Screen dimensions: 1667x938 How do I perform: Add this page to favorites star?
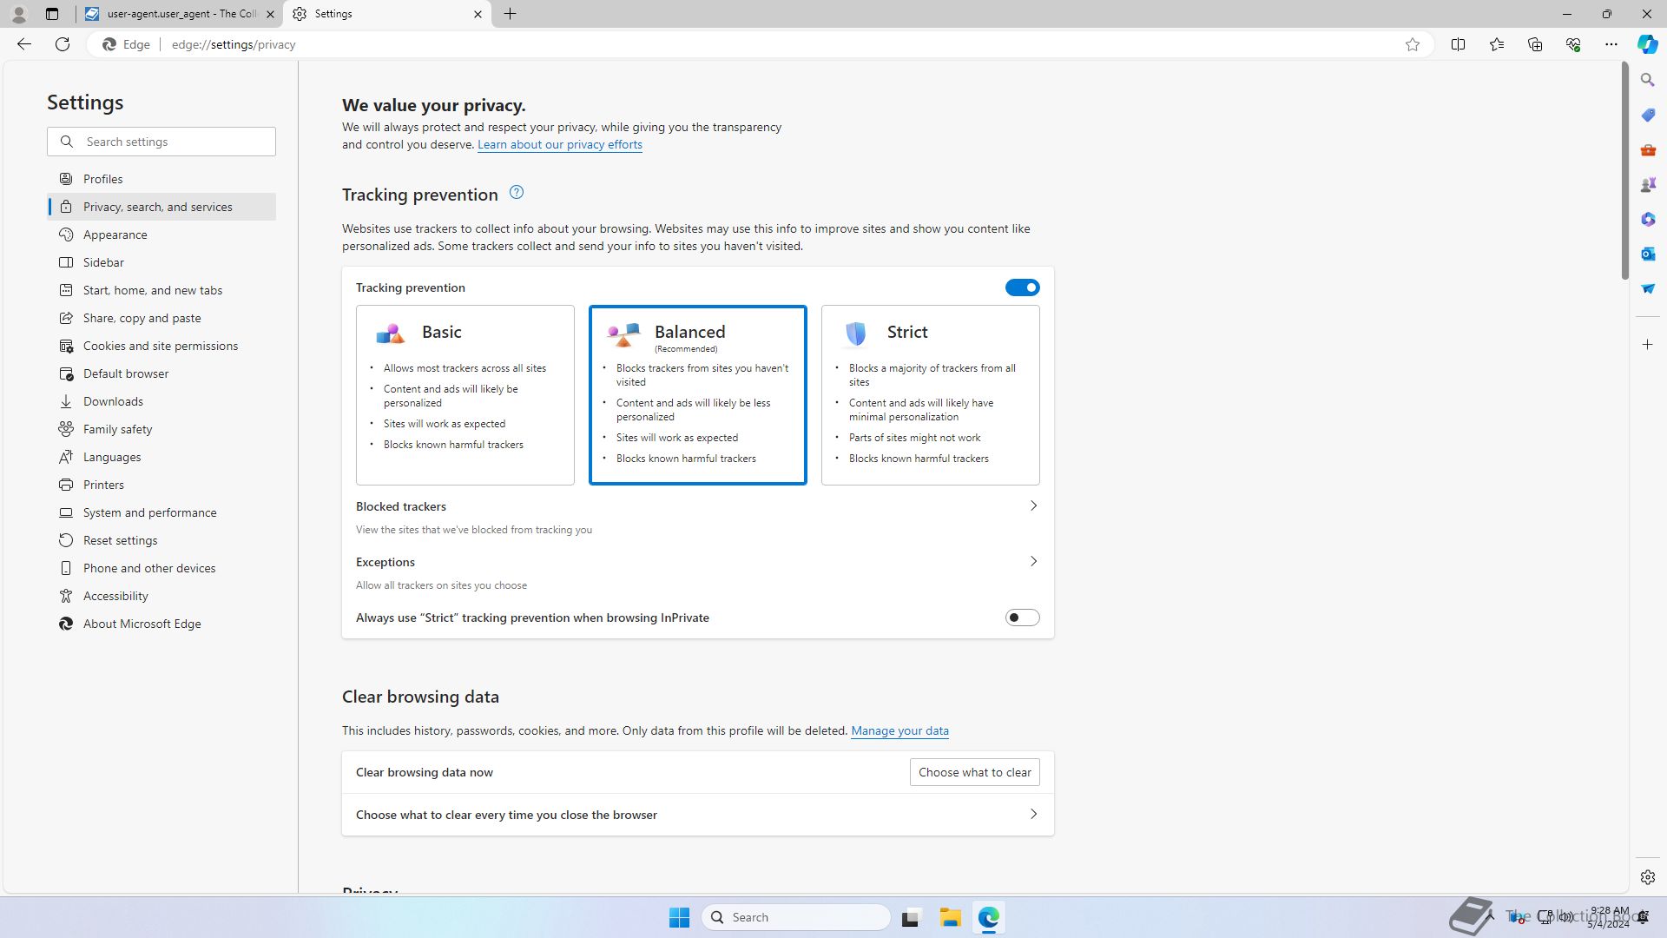[1412, 44]
